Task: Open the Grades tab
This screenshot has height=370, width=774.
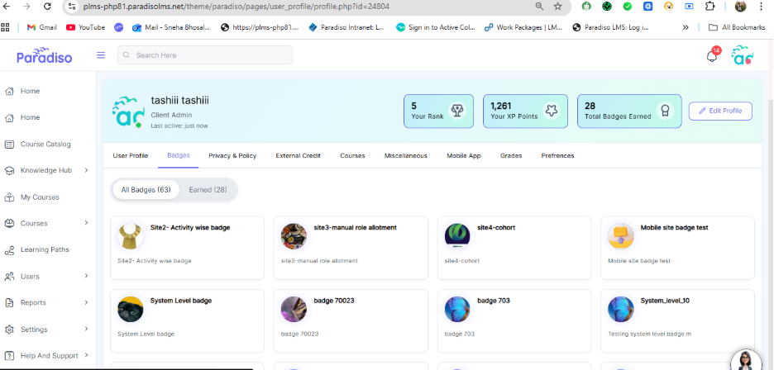Action: point(510,155)
